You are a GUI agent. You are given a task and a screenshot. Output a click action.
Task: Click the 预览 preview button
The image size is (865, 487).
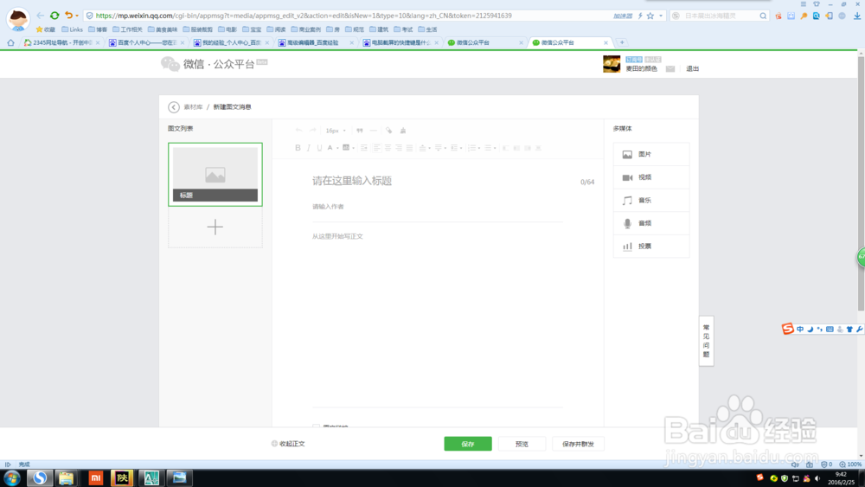pos(522,444)
